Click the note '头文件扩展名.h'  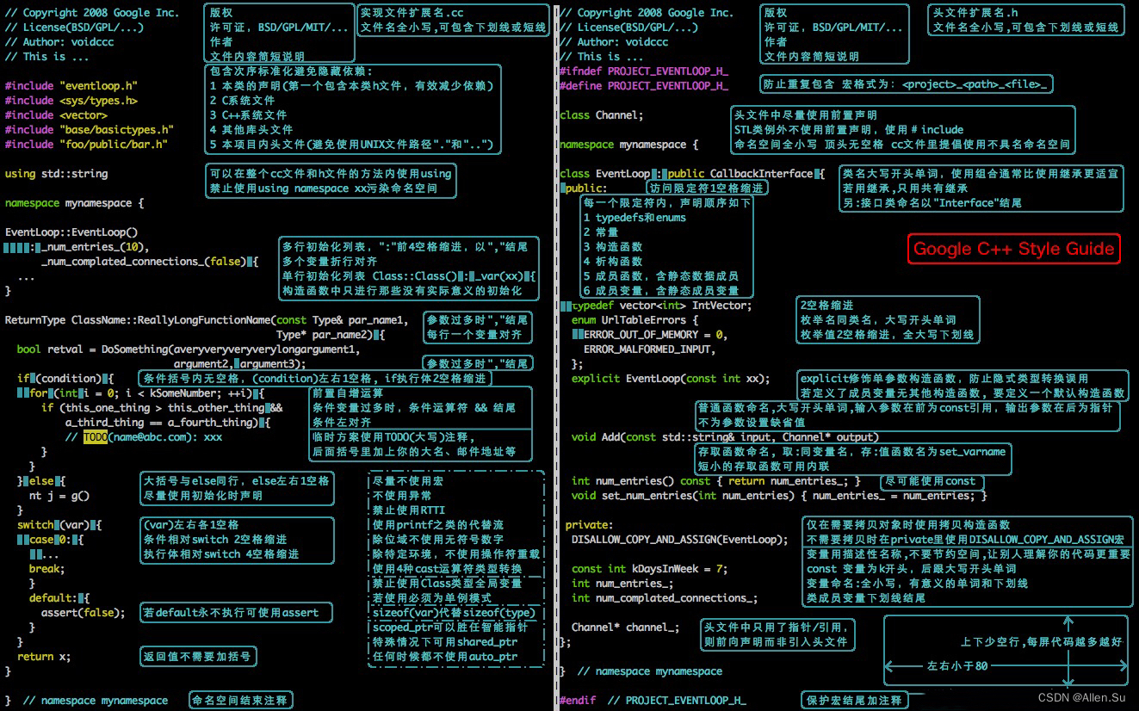pyautogui.click(x=975, y=13)
